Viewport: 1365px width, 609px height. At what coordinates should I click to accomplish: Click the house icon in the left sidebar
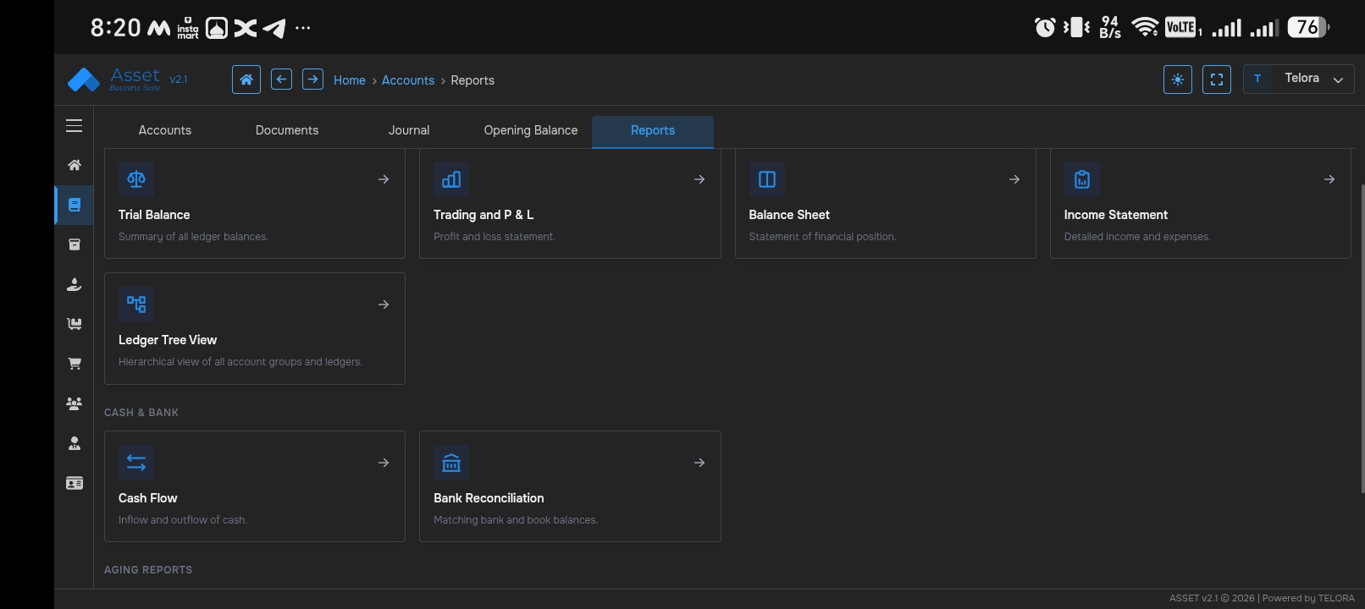75,165
